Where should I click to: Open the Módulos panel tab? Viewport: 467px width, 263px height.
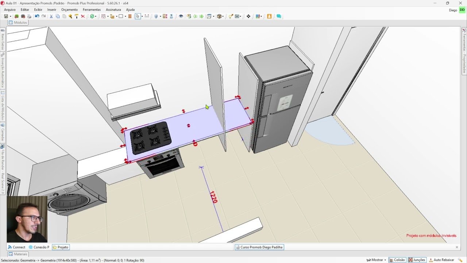(18, 23)
